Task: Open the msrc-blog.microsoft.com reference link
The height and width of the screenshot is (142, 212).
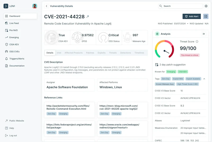Action: tap(118, 107)
